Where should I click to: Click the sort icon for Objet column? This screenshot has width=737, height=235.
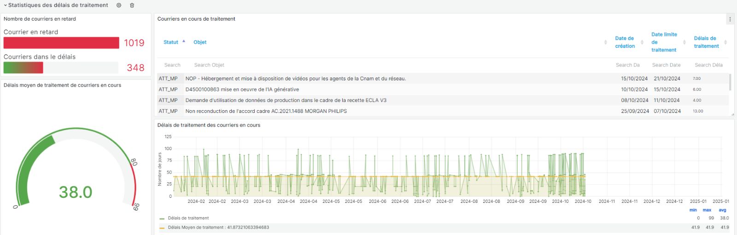click(605, 42)
